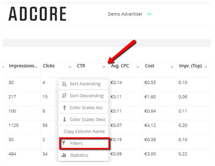Click the Impressions column header
This screenshot has width=215, height=166.
coord(21,66)
